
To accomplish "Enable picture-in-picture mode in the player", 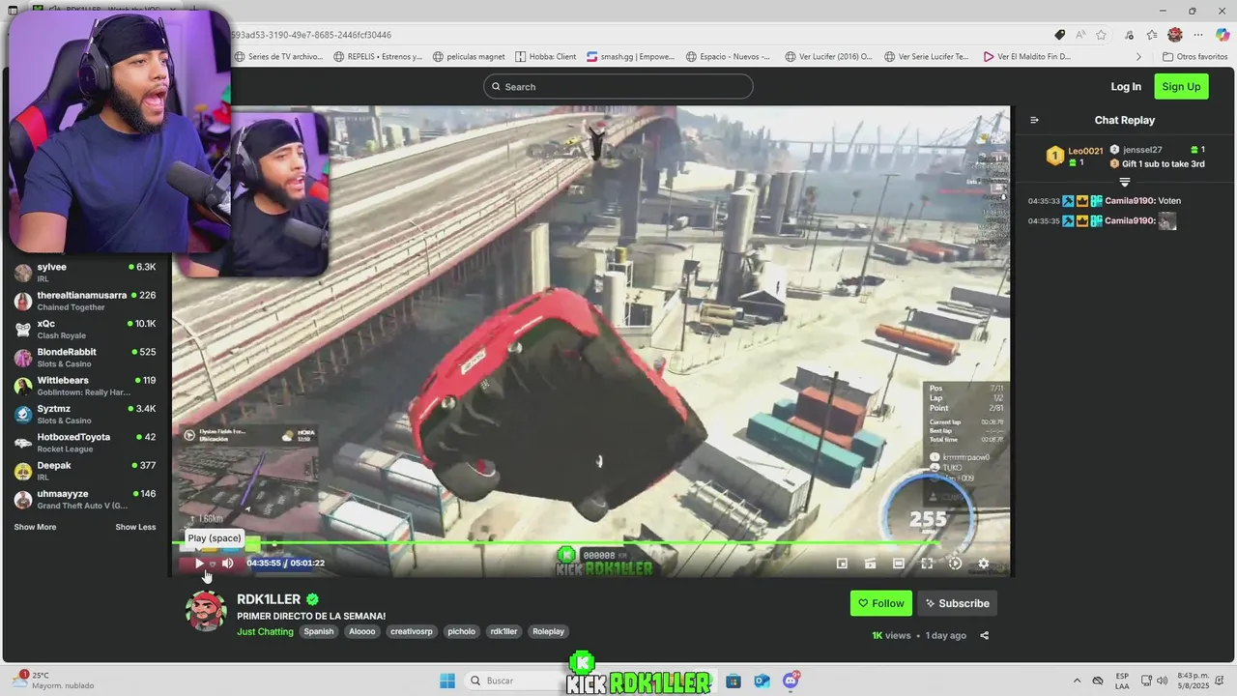I will pyautogui.click(x=842, y=564).
